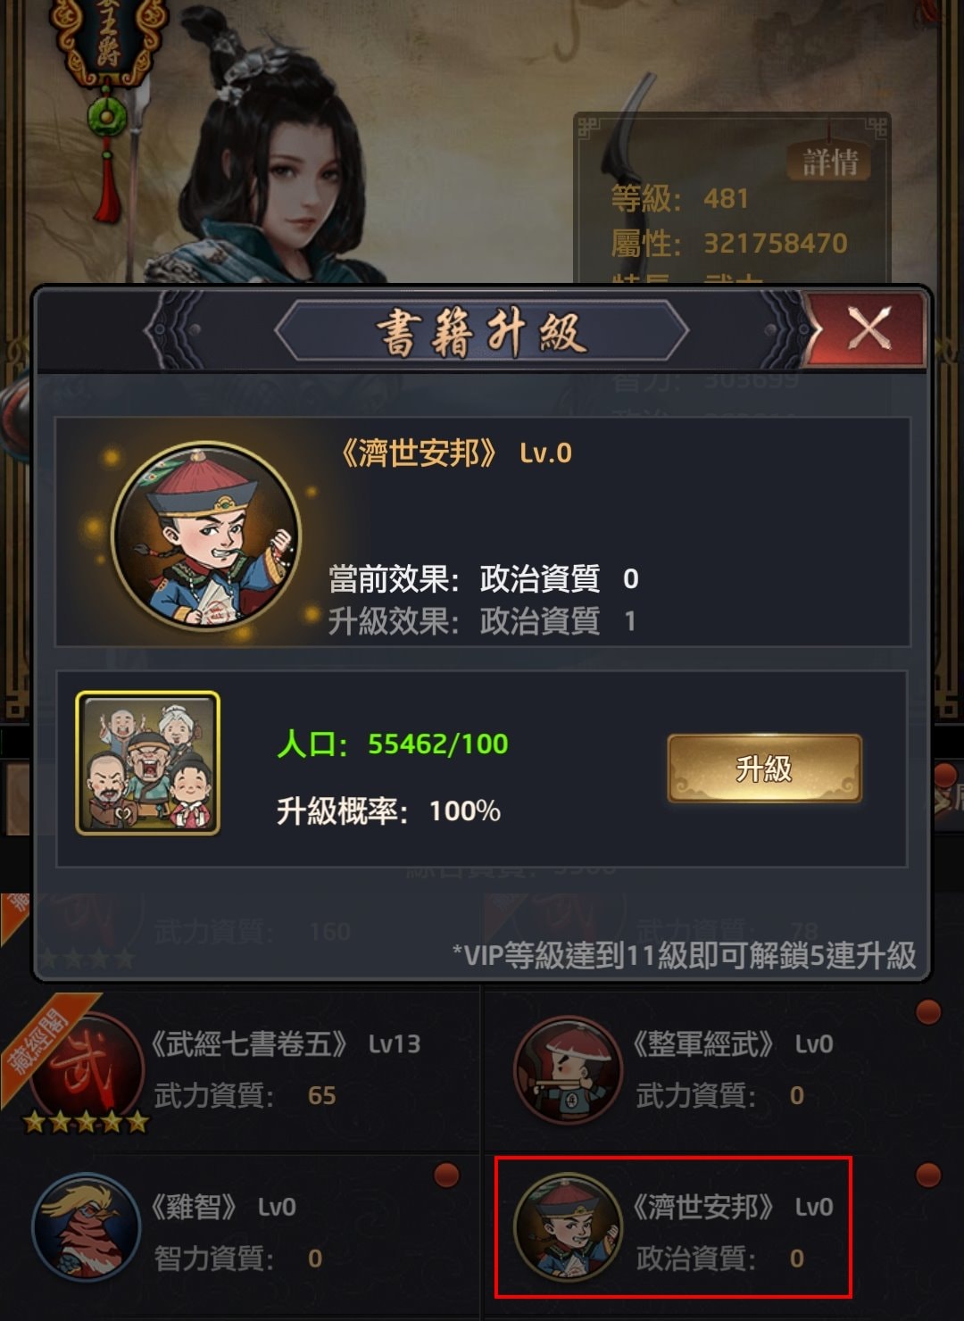
Task: Tap red notification dot beside 整軍經武
Action: coord(928,1012)
